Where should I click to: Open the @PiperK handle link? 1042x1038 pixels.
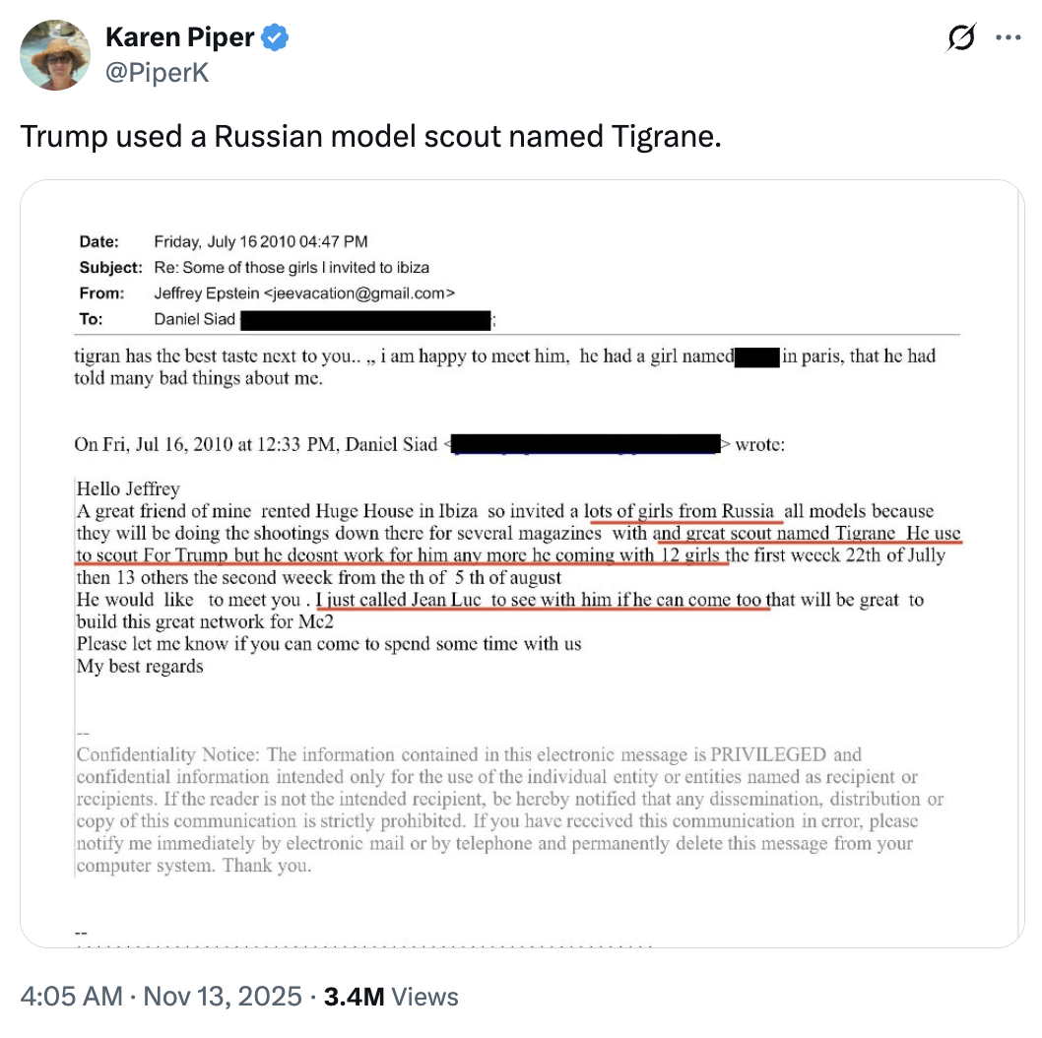[x=157, y=72]
